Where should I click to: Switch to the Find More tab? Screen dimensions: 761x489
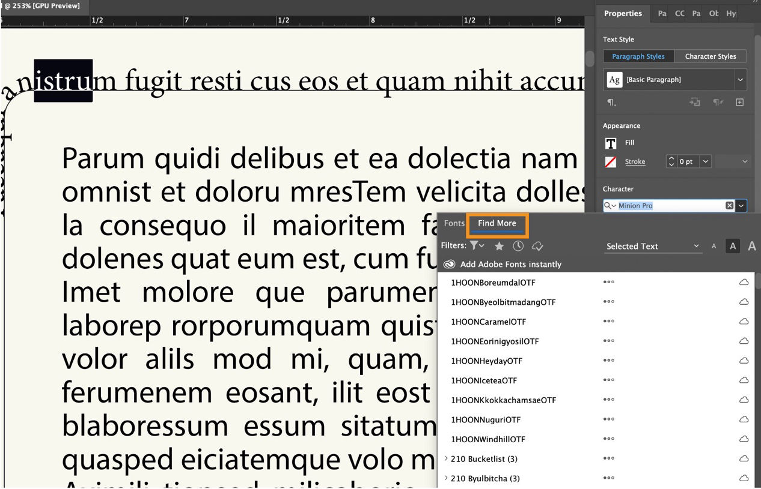pyautogui.click(x=497, y=223)
